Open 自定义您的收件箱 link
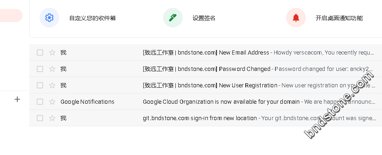The height and width of the screenshot is (155, 382). pos(93,18)
